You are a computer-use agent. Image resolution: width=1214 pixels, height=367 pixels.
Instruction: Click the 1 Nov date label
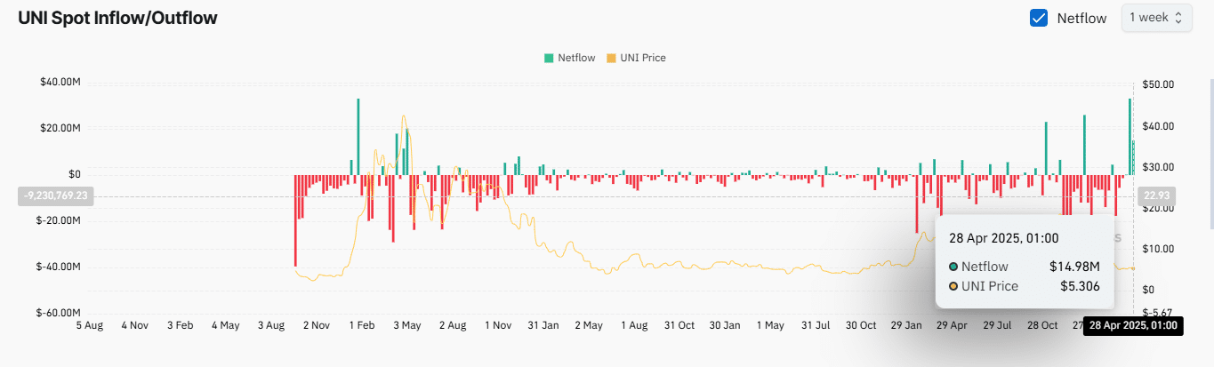(x=497, y=326)
